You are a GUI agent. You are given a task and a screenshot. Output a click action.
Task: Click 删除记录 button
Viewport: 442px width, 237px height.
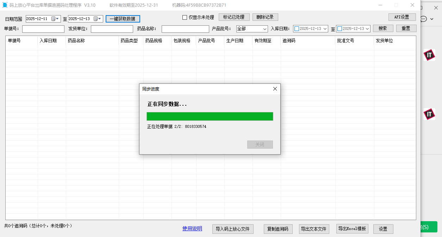tap(265, 17)
